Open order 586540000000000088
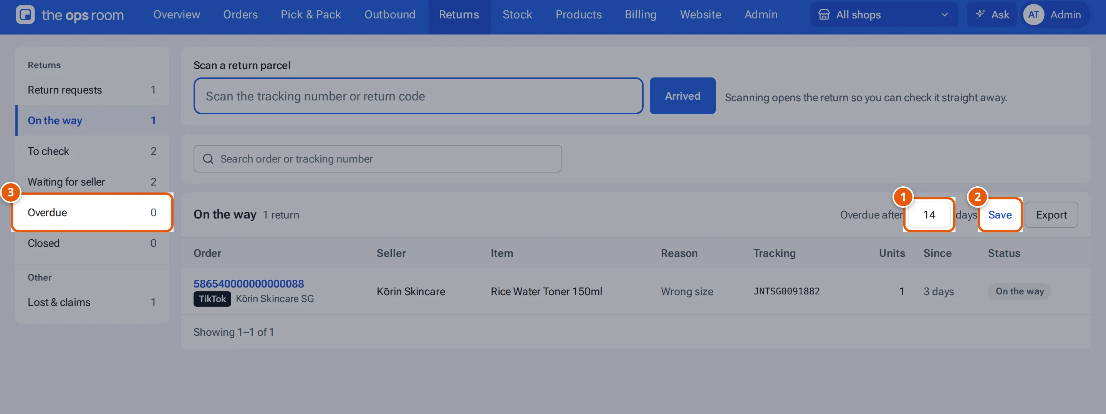 click(x=248, y=284)
